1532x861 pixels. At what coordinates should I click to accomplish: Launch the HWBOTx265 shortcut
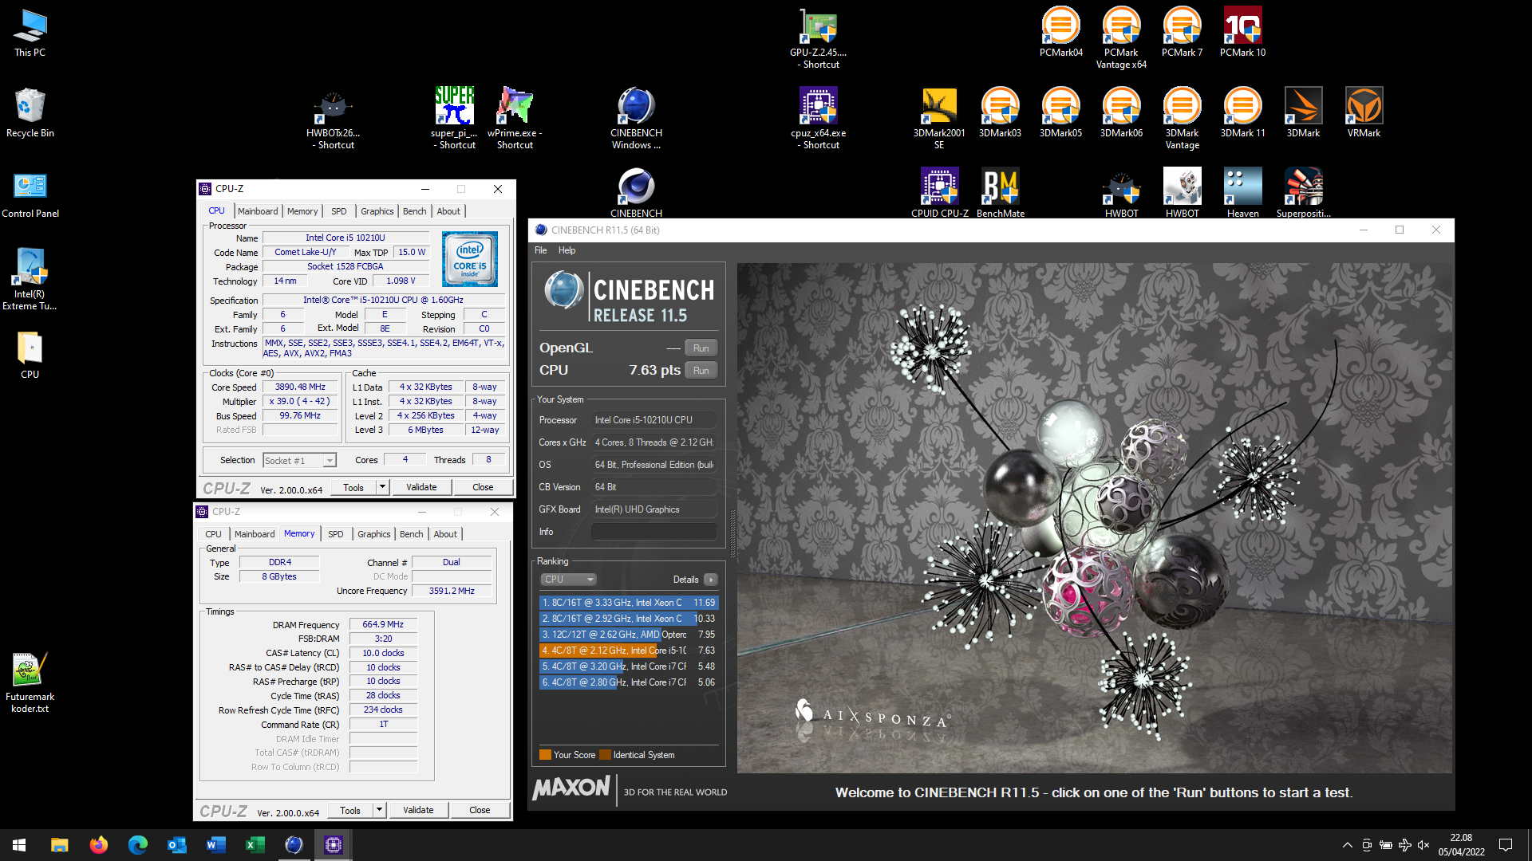point(334,118)
